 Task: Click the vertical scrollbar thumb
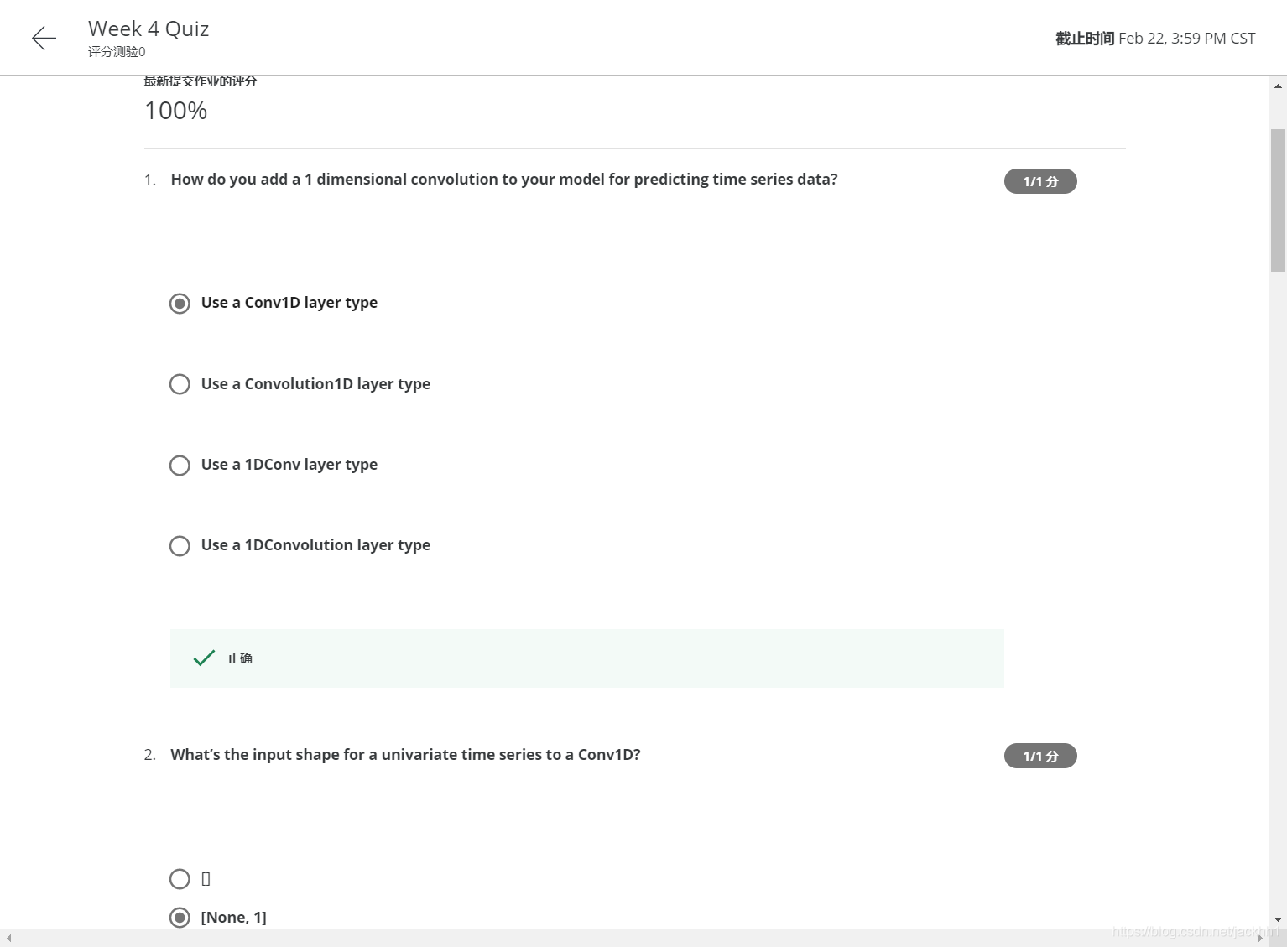coord(1278,200)
